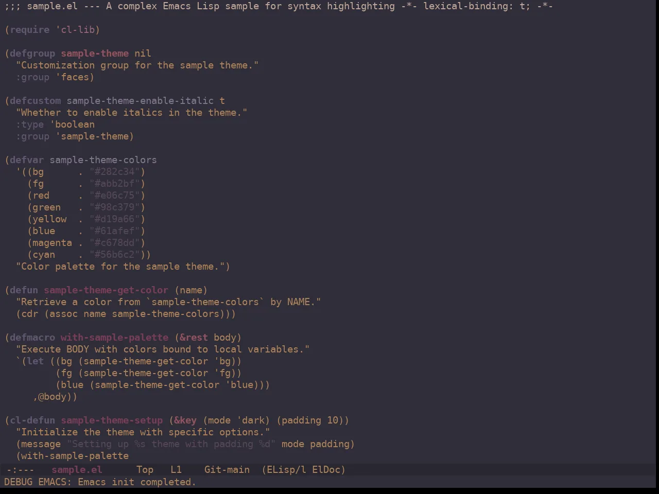
Task: Click the 'cdr' function call
Action: 30,314
